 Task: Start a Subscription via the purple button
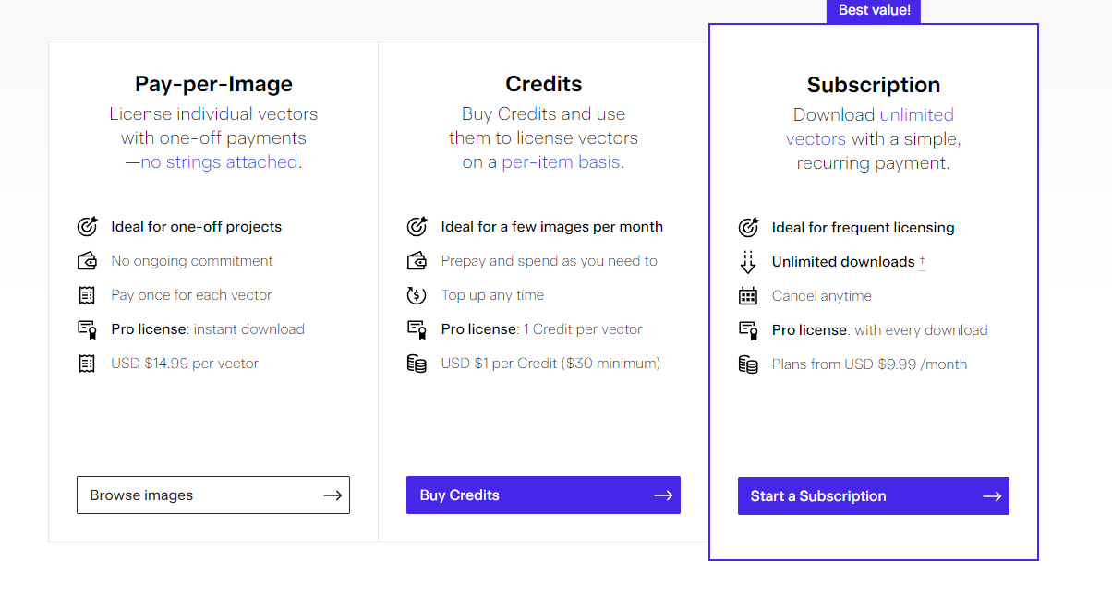click(873, 496)
